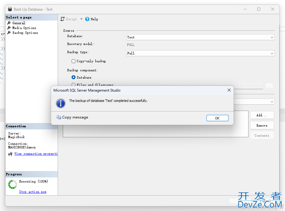The height and width of the screenshot is (211, 285).
Task: Click the Backup Options wrench icon
Action: [9, 33]
